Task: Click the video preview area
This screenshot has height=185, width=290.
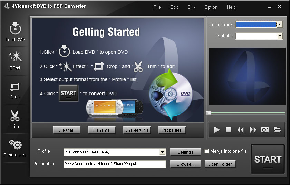Action: point(247,76)
